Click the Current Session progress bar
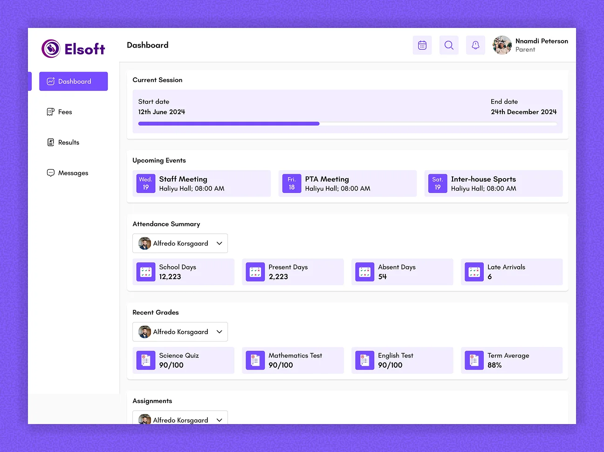This screenshot has width=604, height=452. pos(347,123)
